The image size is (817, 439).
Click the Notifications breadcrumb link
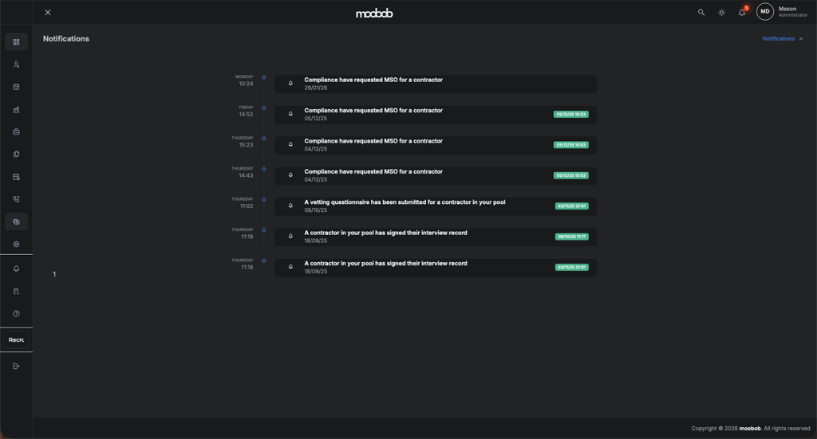[778, 39]
